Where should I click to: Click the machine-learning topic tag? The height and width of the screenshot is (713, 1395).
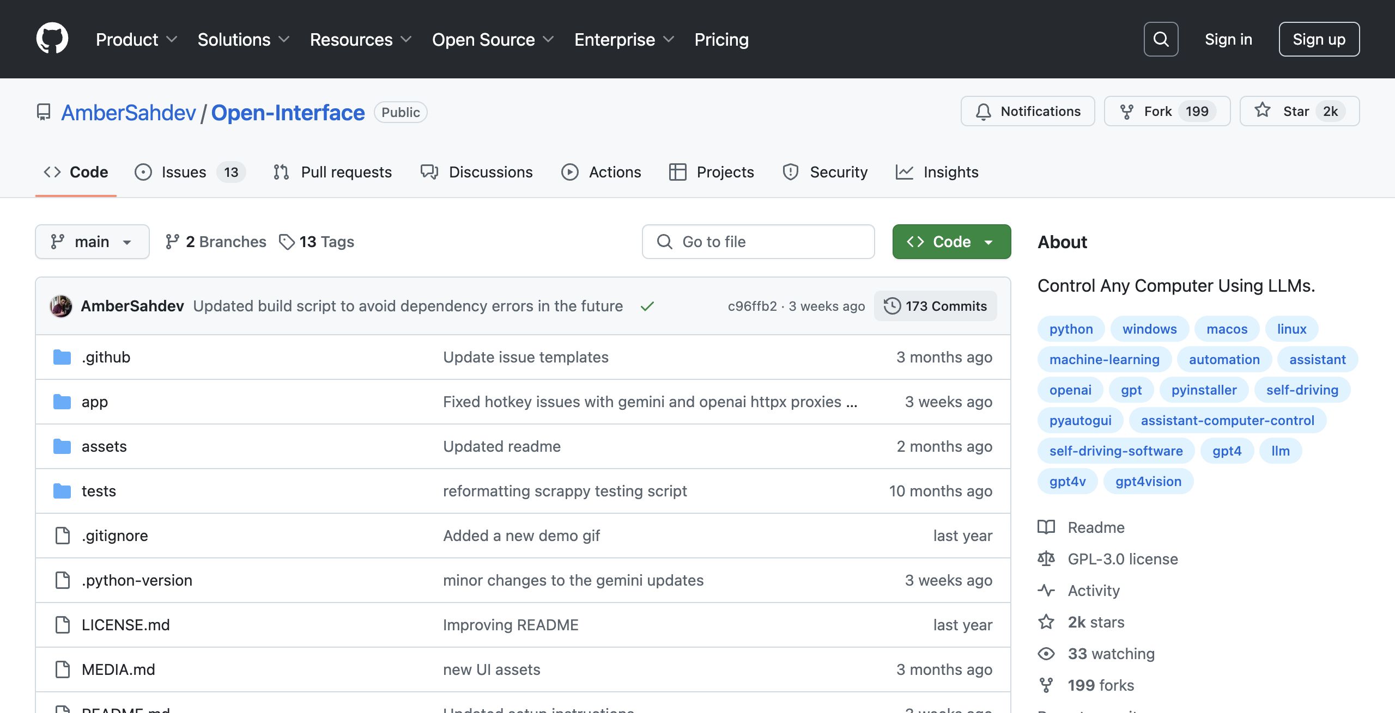[x=1104, y=359]
